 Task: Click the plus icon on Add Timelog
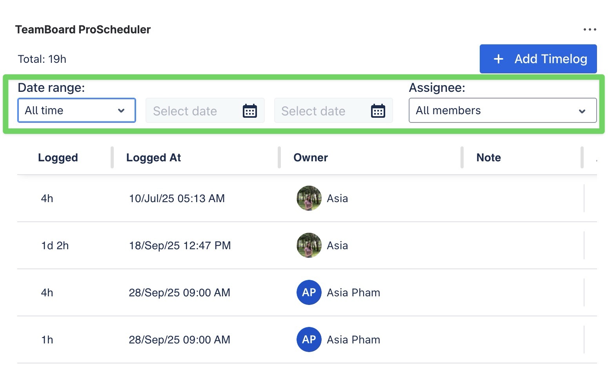point(498,59)
